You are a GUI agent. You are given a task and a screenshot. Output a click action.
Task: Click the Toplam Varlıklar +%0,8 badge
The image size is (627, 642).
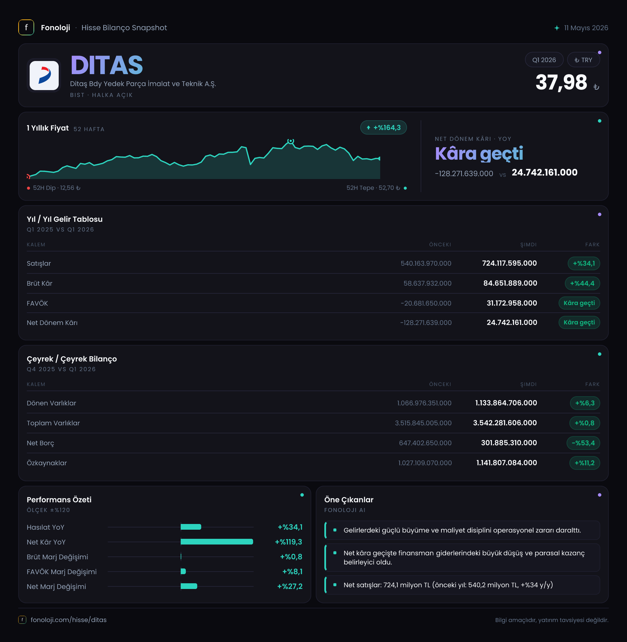click(584, 423)
